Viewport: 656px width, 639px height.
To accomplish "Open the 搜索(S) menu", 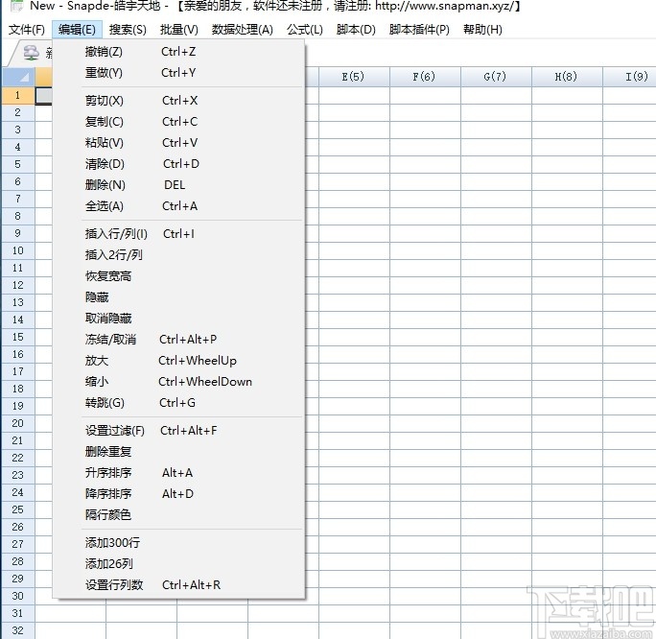I will click(x=128, y=30).
